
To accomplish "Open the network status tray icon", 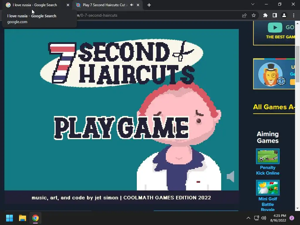I will tap(256, 218).
